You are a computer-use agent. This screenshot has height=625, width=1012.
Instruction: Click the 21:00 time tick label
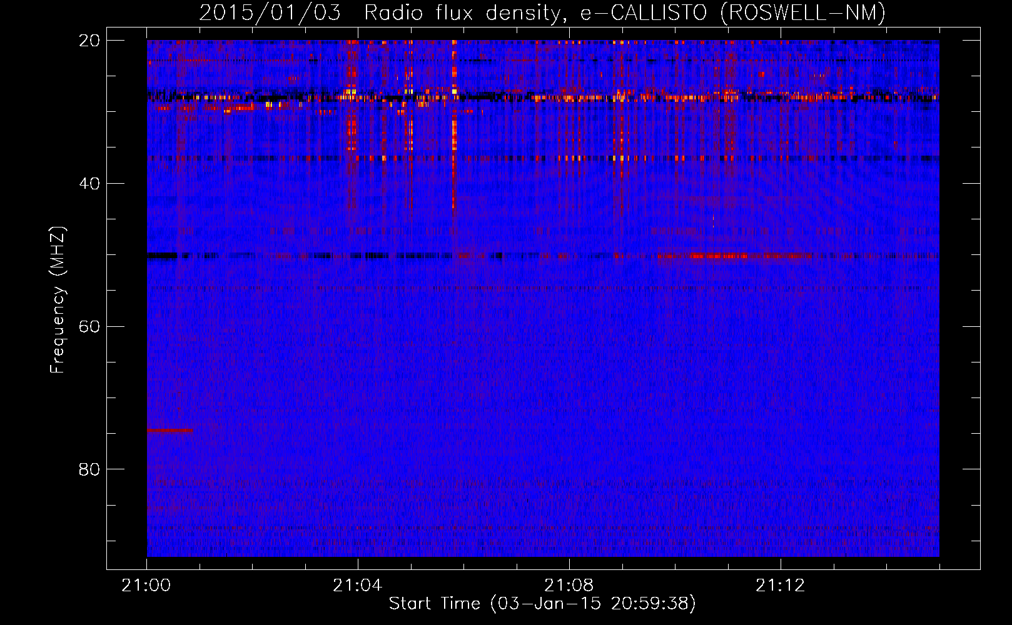coord(146,586)
